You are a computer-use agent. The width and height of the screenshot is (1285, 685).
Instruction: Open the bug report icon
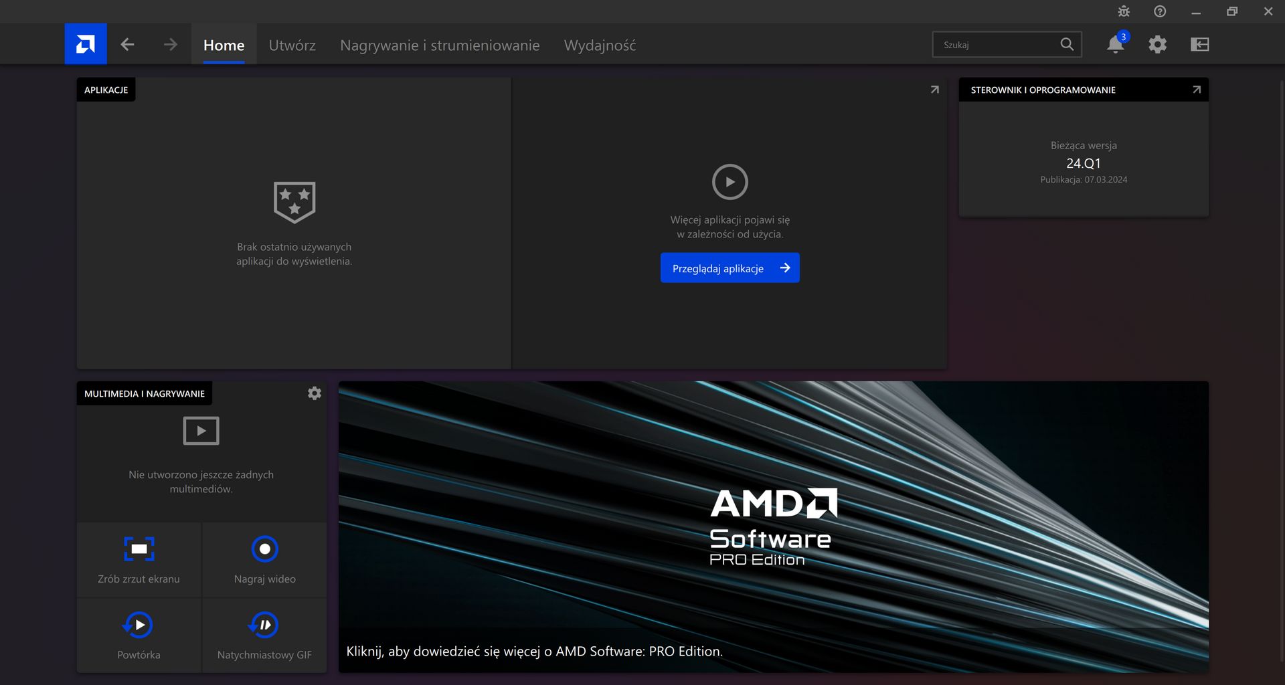pyautogui.click(x=1124, y=11)
